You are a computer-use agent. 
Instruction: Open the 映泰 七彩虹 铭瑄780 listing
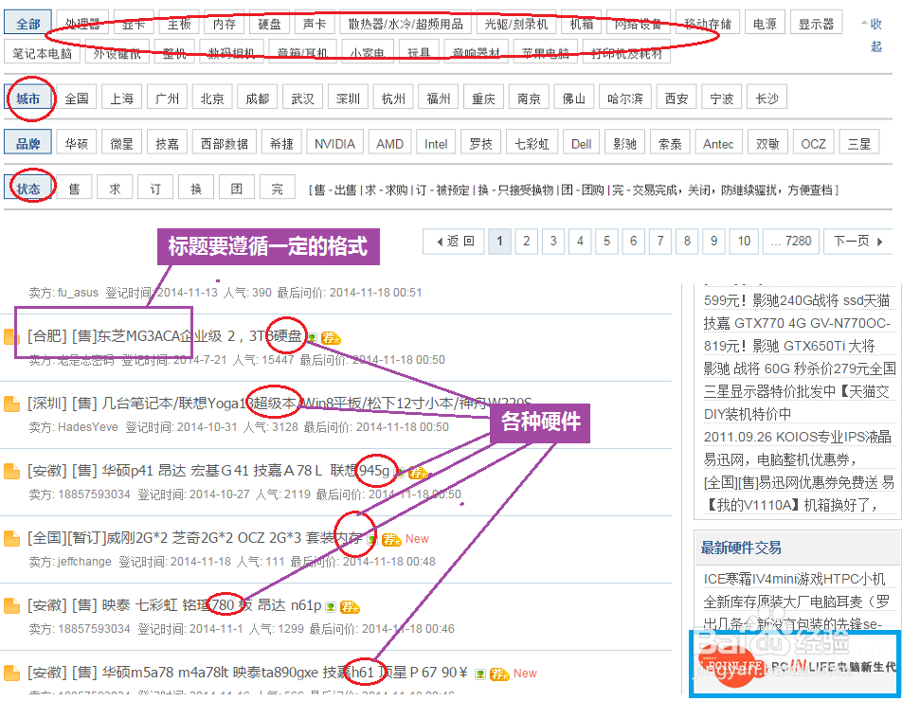click(174, 605)
